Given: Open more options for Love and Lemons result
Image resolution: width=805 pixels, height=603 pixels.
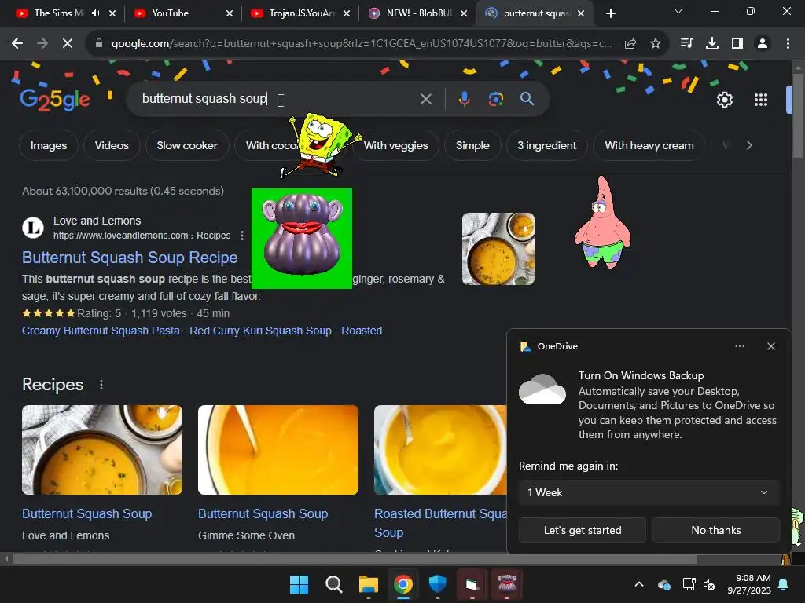Looking at the screenshot, I should [x=242, y=236].
